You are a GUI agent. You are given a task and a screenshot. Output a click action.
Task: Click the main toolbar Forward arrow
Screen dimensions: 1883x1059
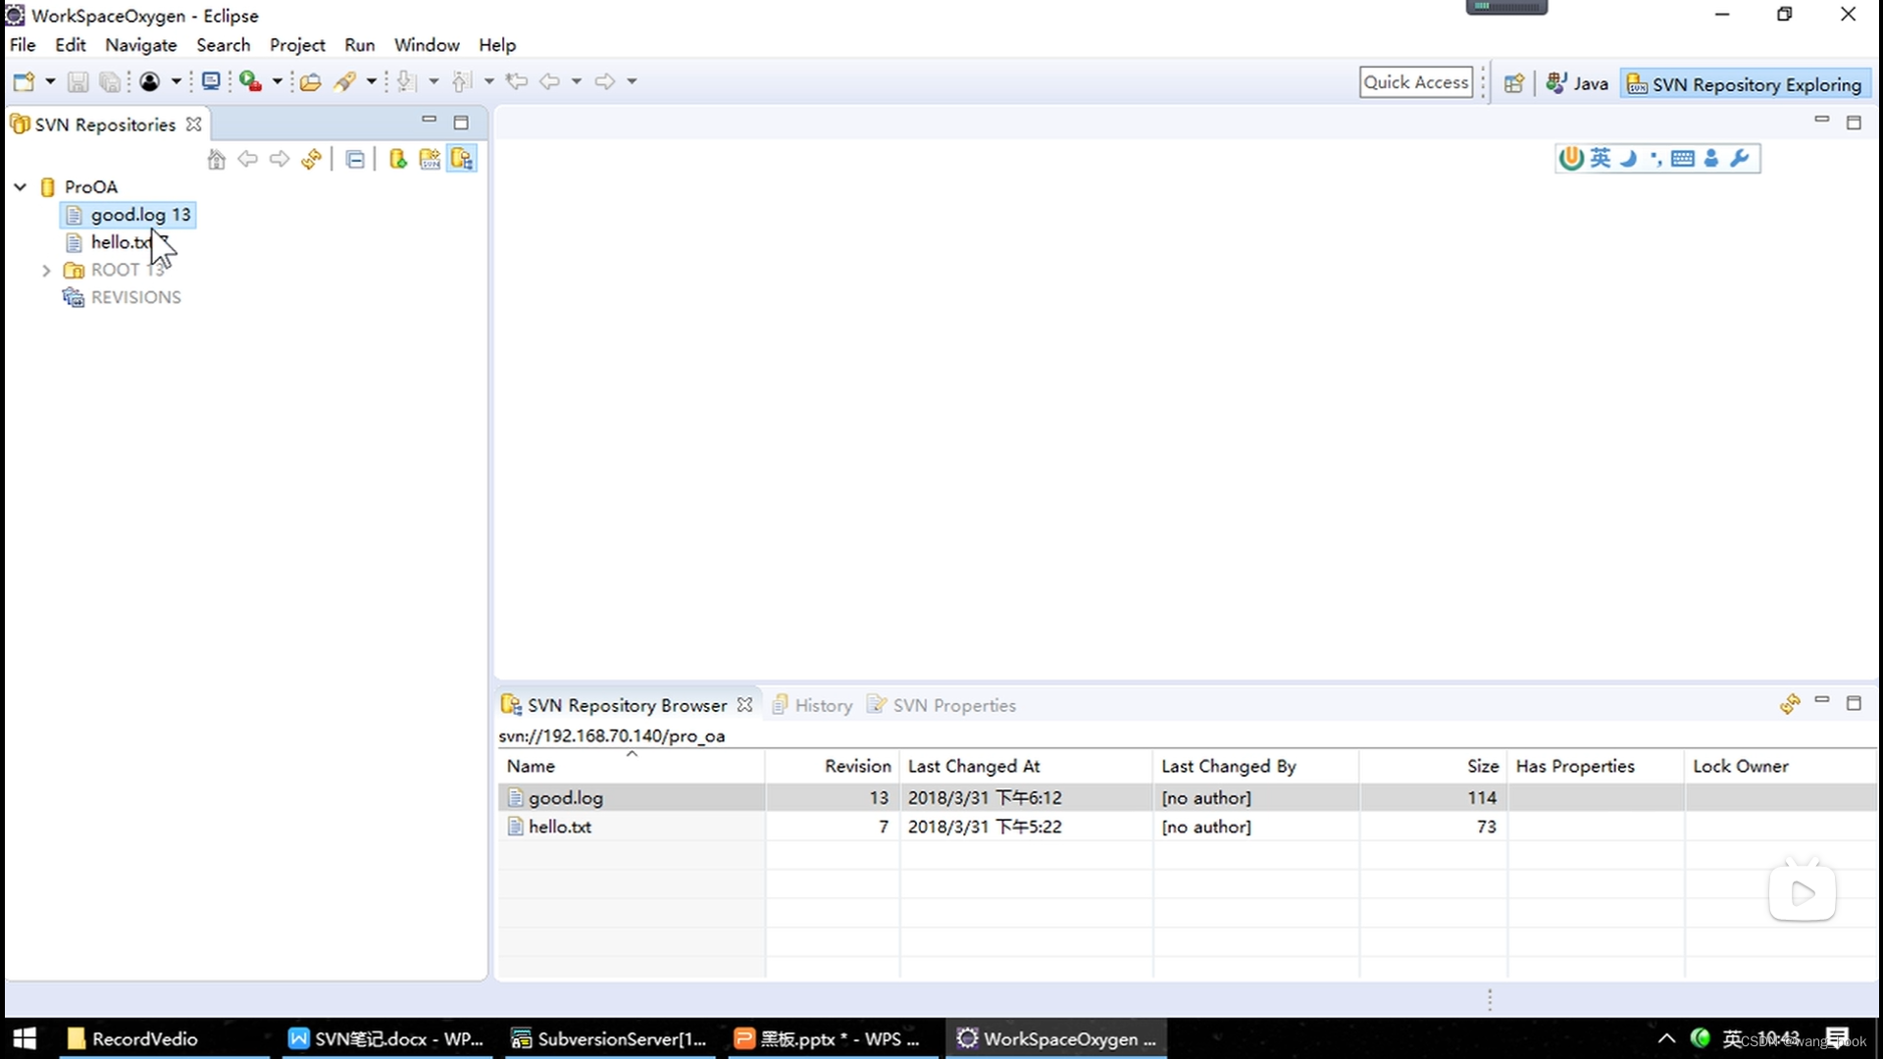[x=605, y=81]
